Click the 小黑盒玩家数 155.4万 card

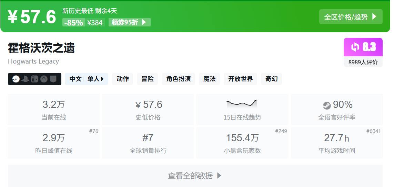click(x=242, y=143)
